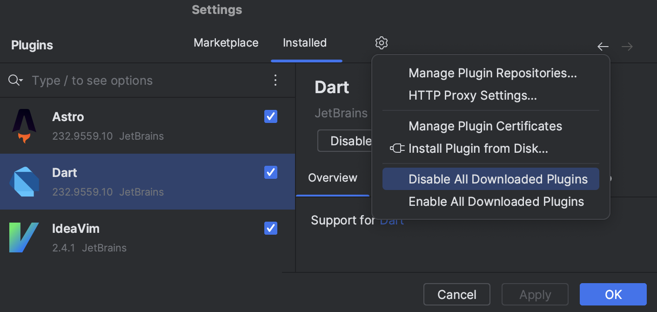The image size is (657, 312).
Task: Click the kebab menu beside the search field
Action: pyautogui.click(x=275, y=80)
